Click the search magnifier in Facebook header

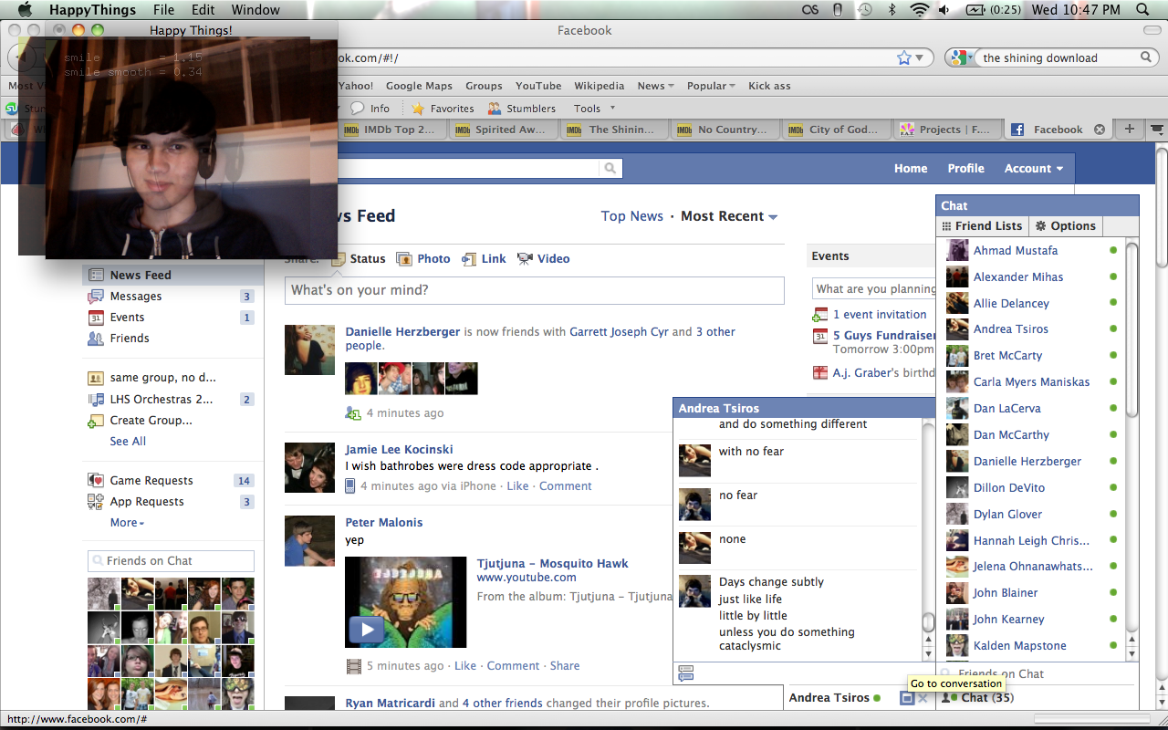point(610,168)
